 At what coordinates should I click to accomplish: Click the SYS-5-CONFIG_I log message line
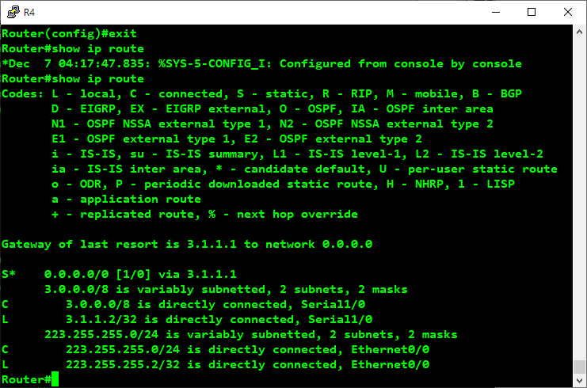(261, 63)
